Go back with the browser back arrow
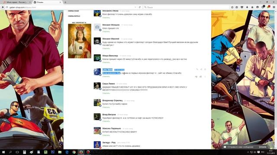277x155 pixels. pyautogui.click(x=3, y=7)
